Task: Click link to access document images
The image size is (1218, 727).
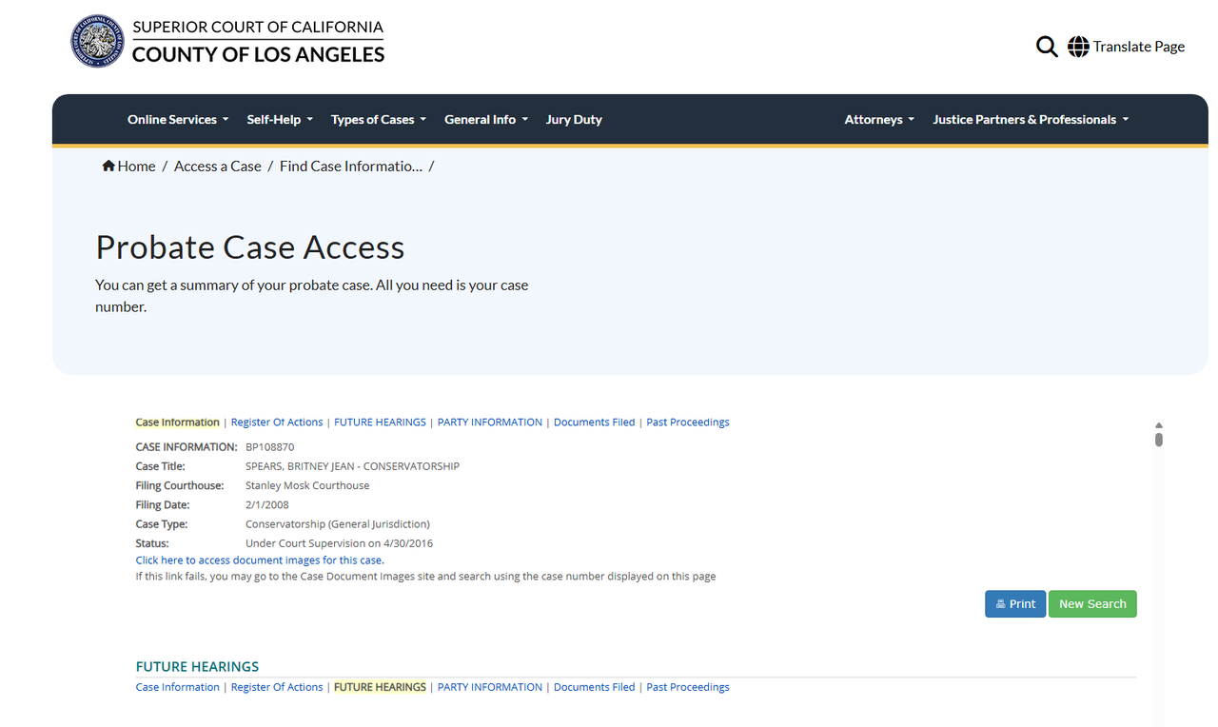Action: pos(260,560)
